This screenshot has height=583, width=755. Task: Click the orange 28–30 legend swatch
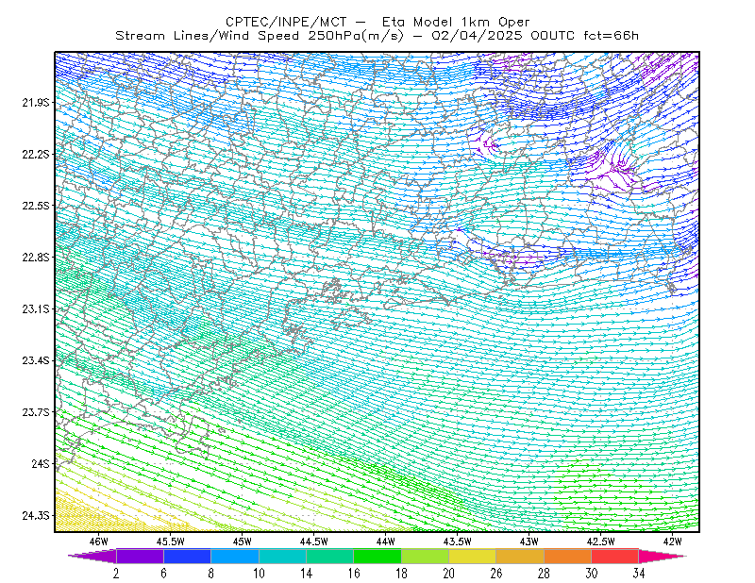[x=568, y=556]
